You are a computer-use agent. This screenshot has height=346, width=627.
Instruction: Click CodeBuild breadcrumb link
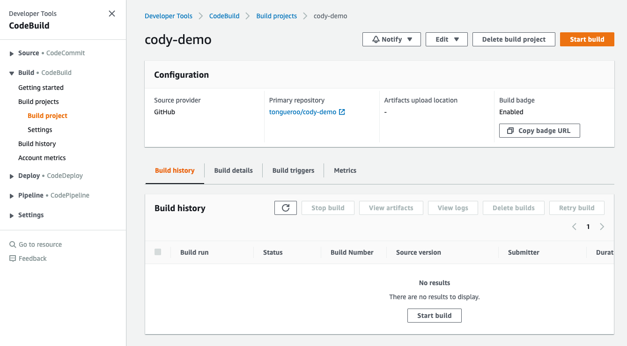tap(224, 16)
